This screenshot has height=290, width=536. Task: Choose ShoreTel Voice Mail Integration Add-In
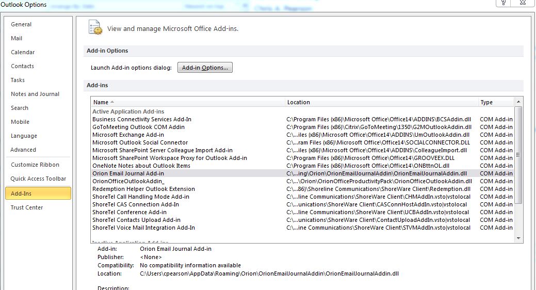[143, 228]
